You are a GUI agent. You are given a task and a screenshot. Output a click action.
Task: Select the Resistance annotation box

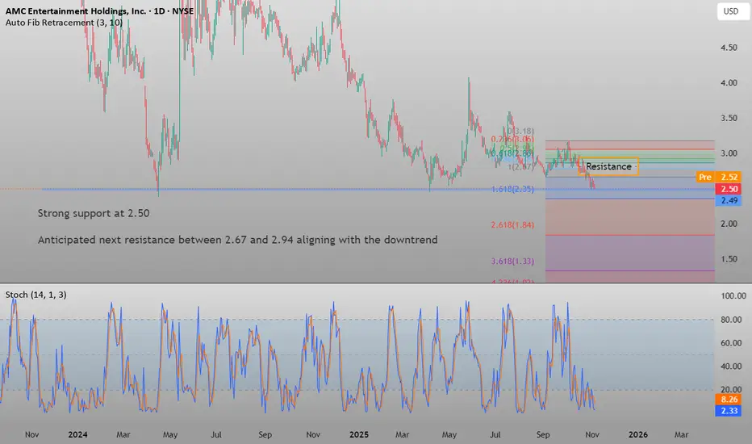pyautogui.click(x=608, y=166)
